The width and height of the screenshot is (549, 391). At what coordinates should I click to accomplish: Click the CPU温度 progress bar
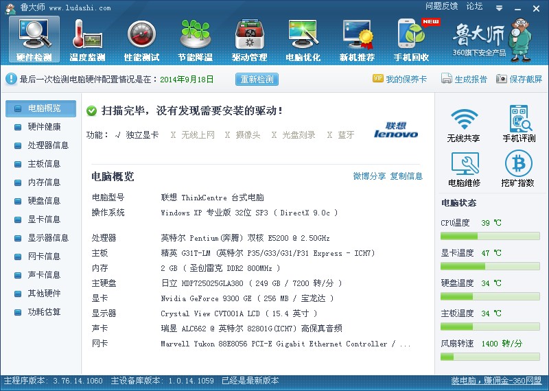point(490,236)
